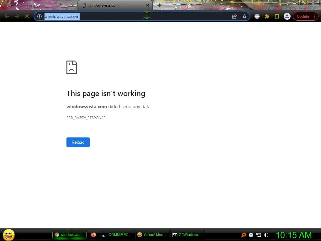
Task: Click the Update button in Chrome toolbar
Action: pos(303,16)
